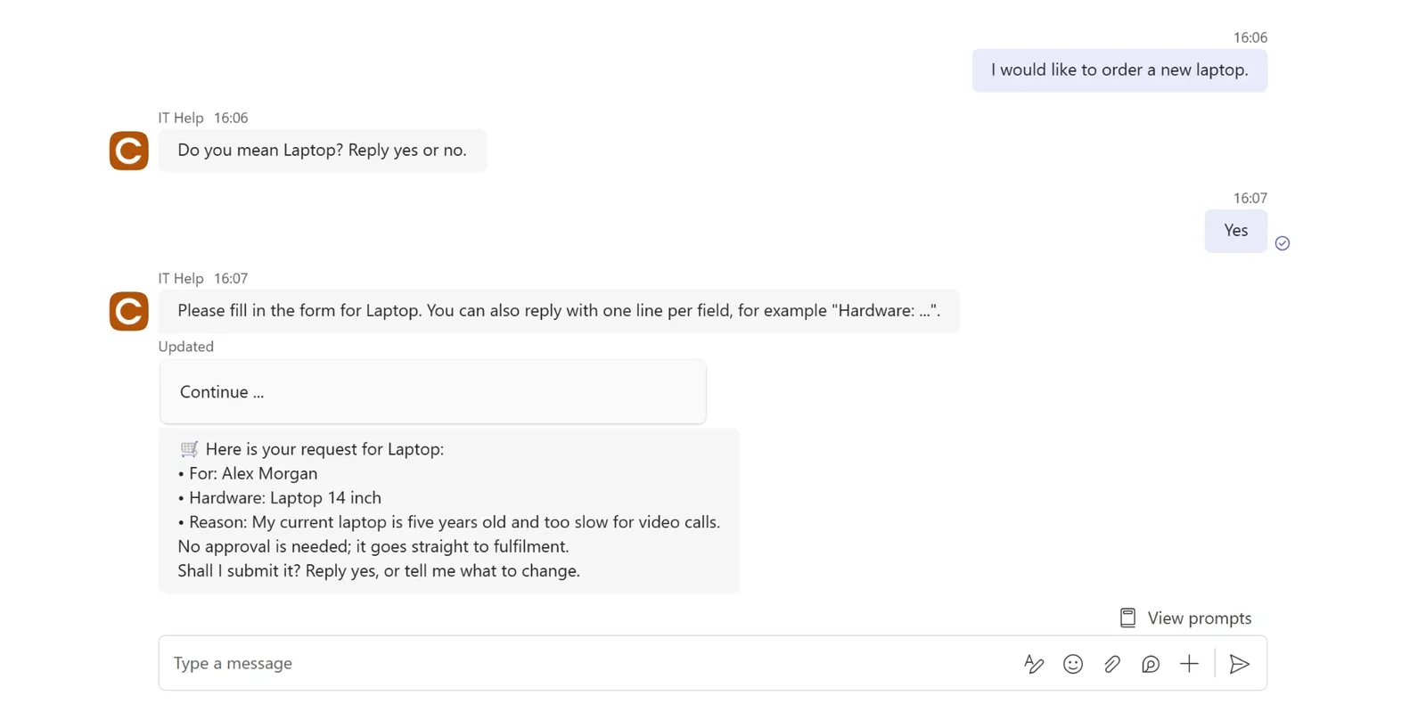Select the "Yes" message bubble
The image size is (1426, 720).
tap(1235, 231)
